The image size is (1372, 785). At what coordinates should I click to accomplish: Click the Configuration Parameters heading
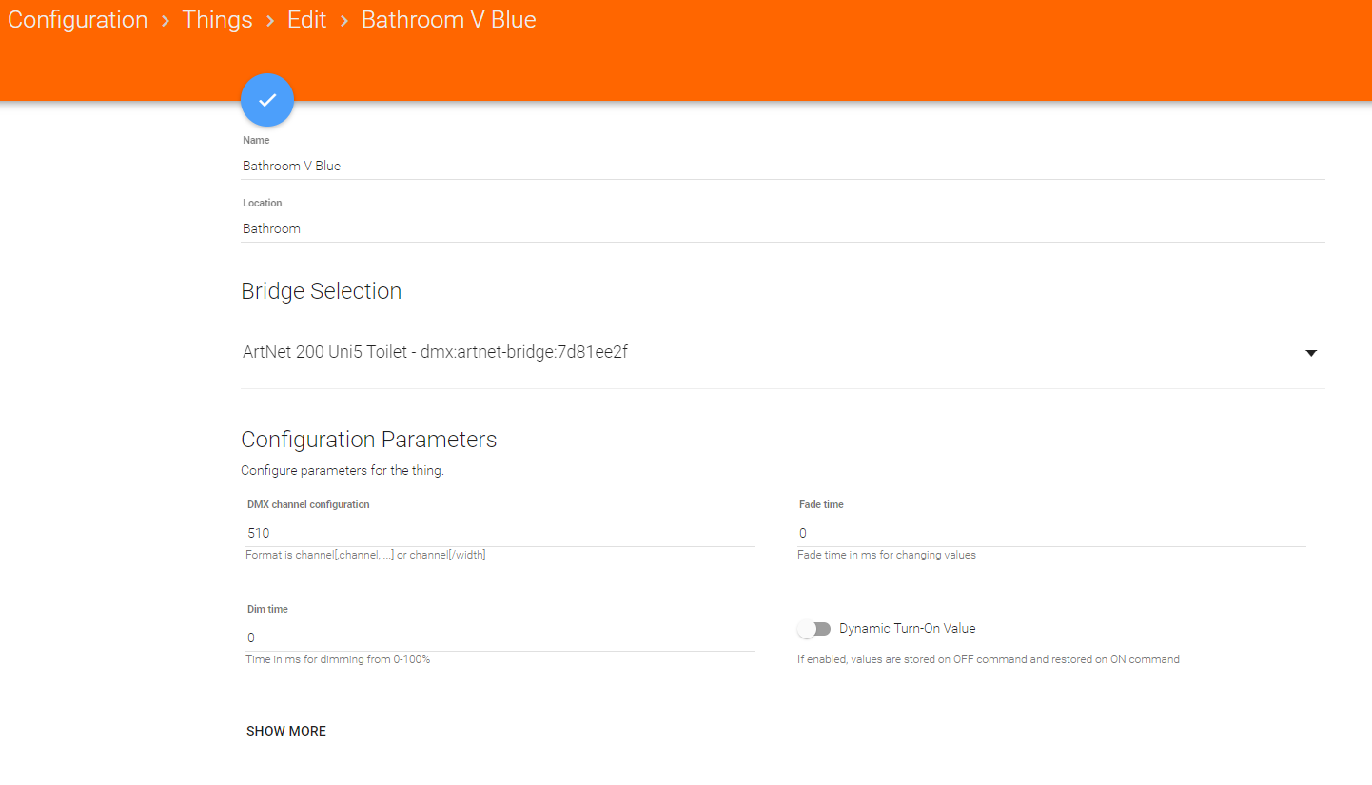(369, 440)
